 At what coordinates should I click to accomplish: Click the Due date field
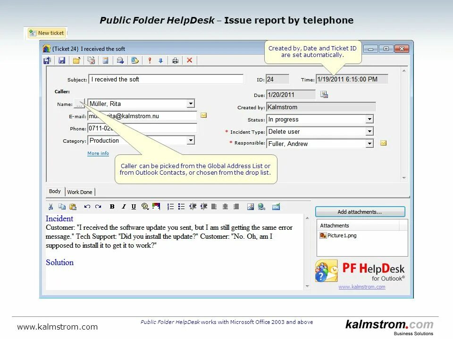291,95
